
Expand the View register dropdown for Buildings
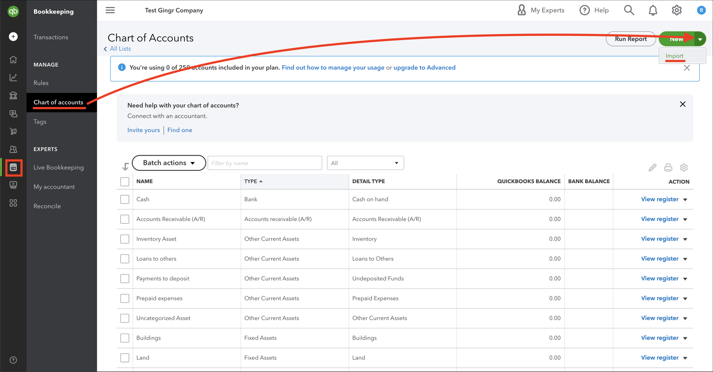[x=685, y=338]
